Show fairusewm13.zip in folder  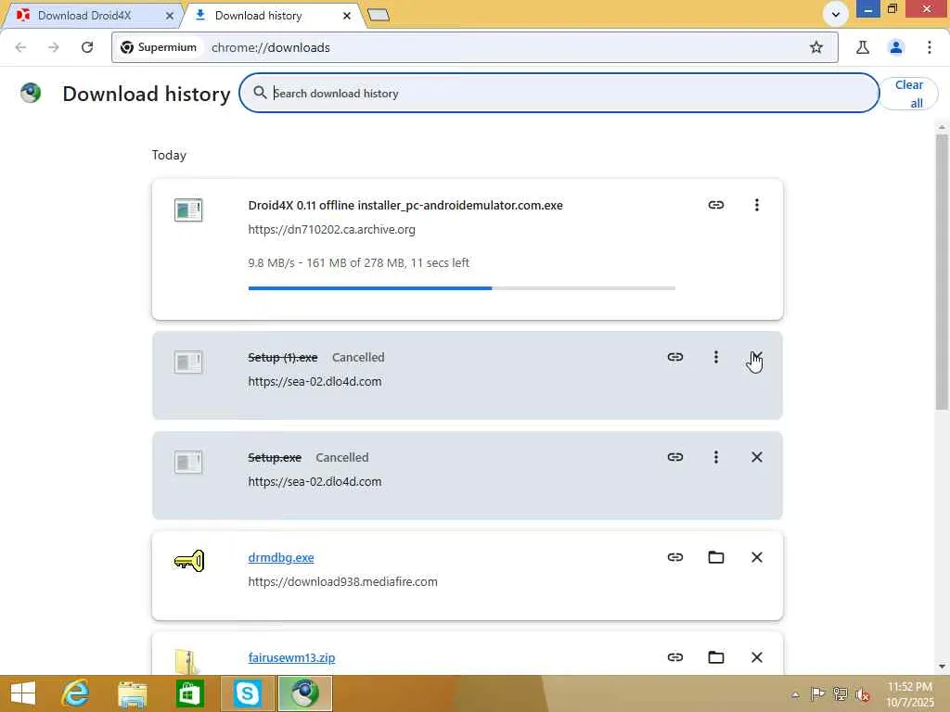pyautogui.click(x=715, y=657)
